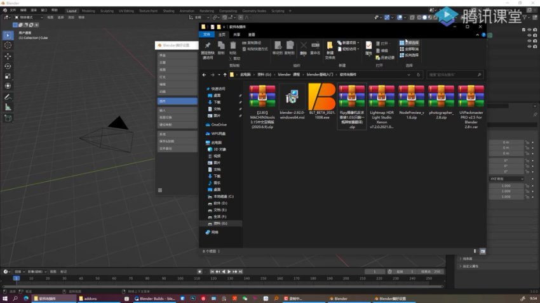Select the Move tool in left toolbar

click(8, 56)
